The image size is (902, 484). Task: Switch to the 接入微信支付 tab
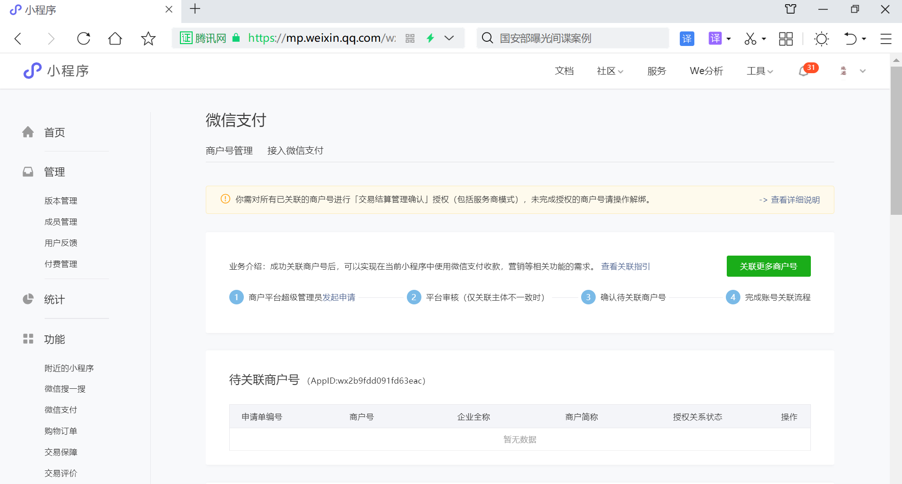(295, 151)
